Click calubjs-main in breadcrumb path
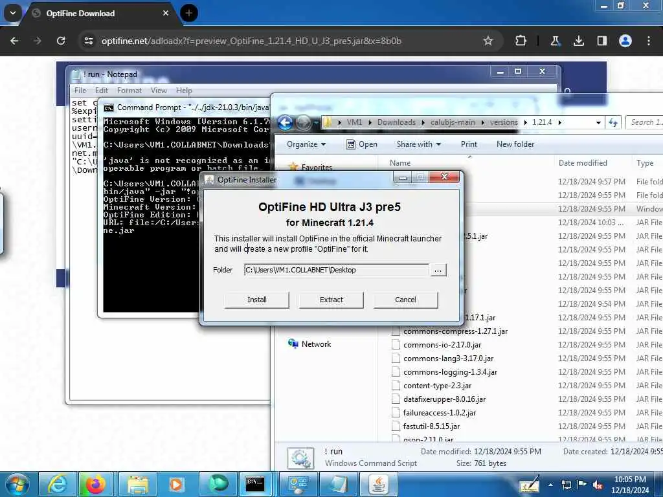 click(x=453, y=122)
